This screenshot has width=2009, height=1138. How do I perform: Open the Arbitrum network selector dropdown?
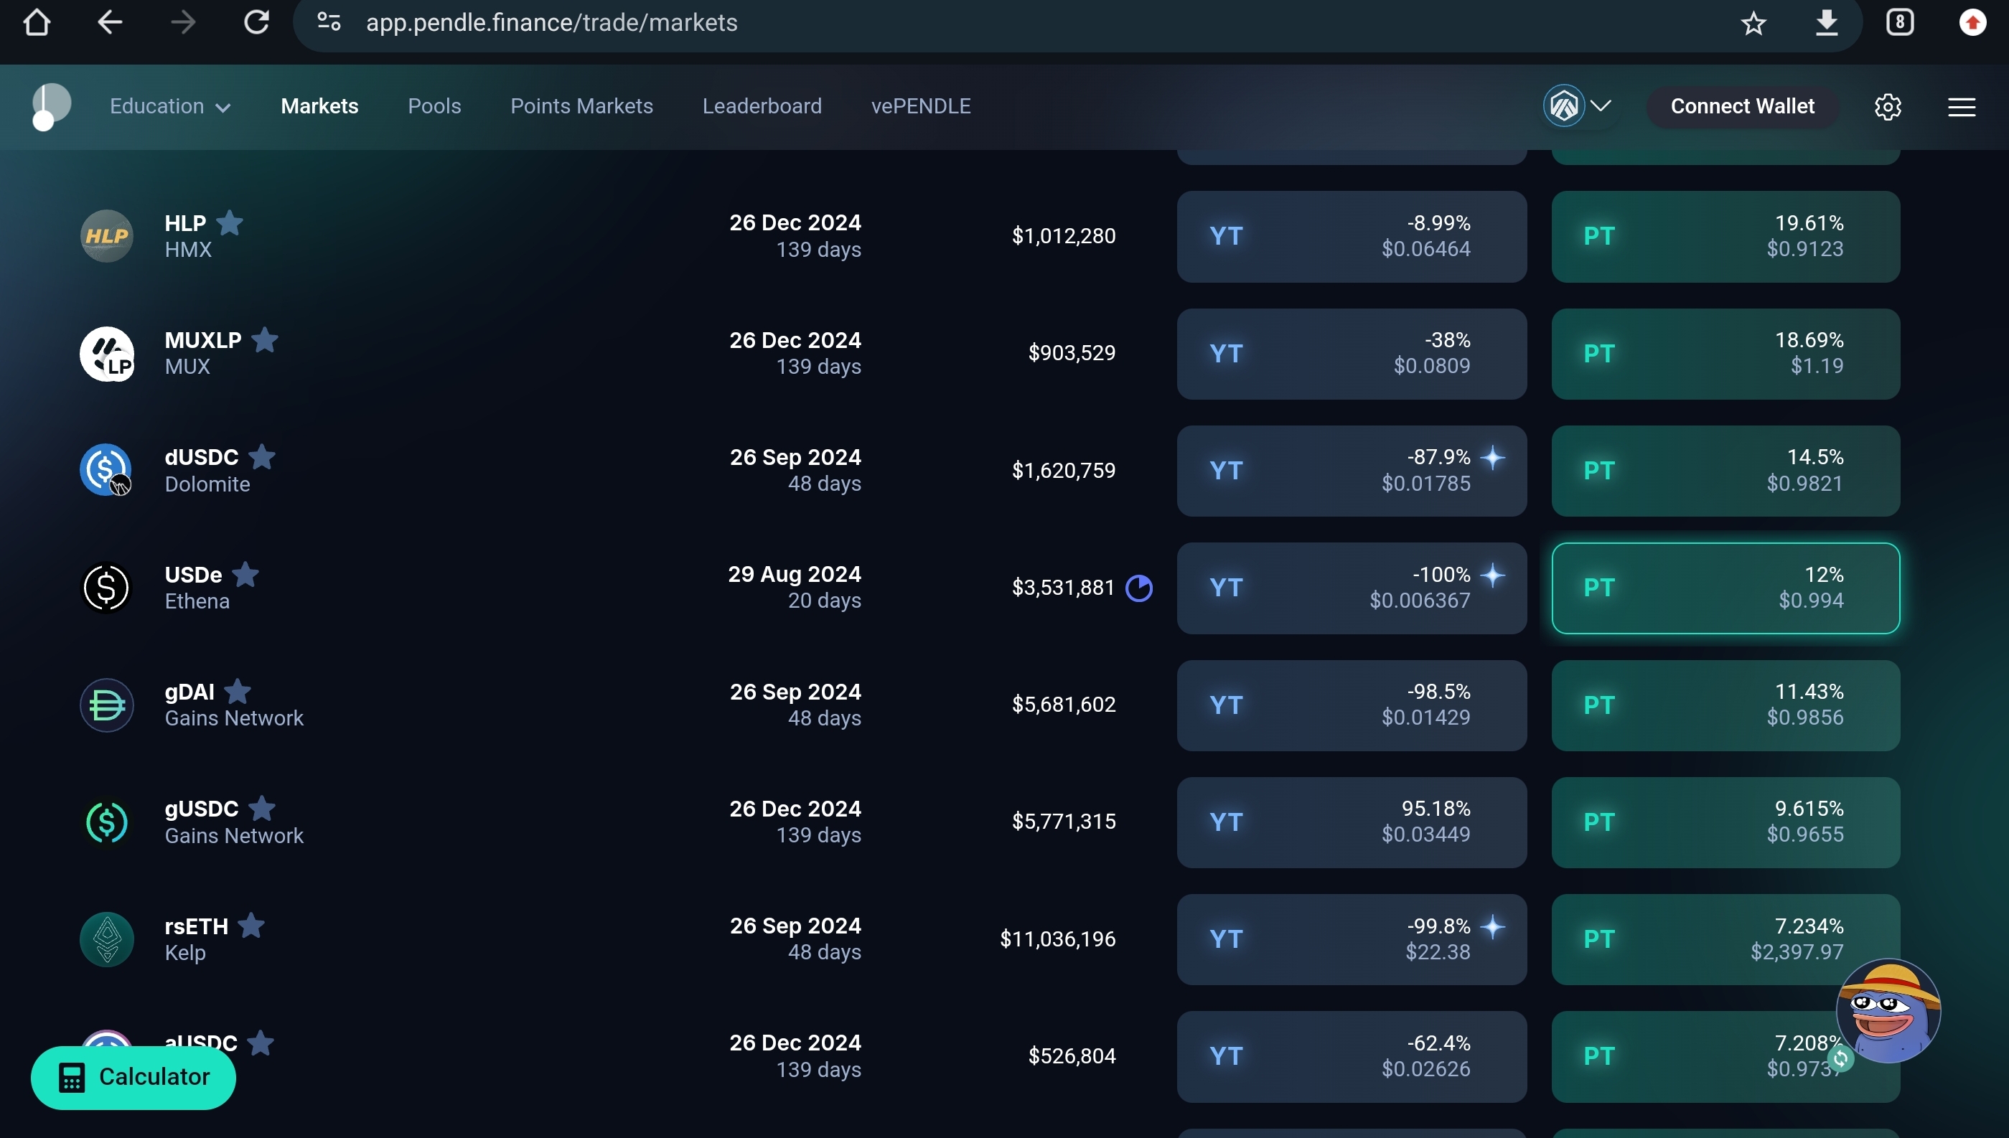(1577, 105)
